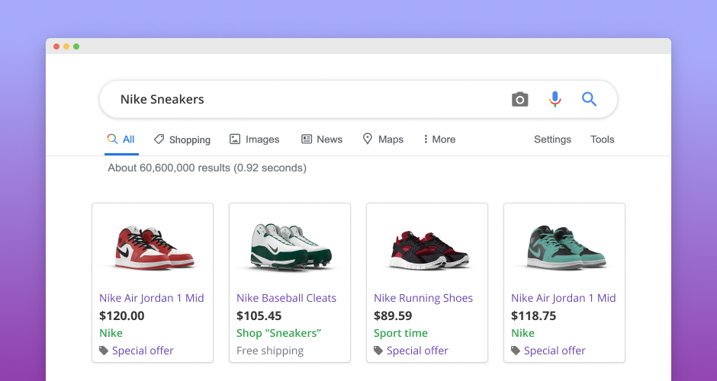Click the blue magnifier search button

[589, 99]
